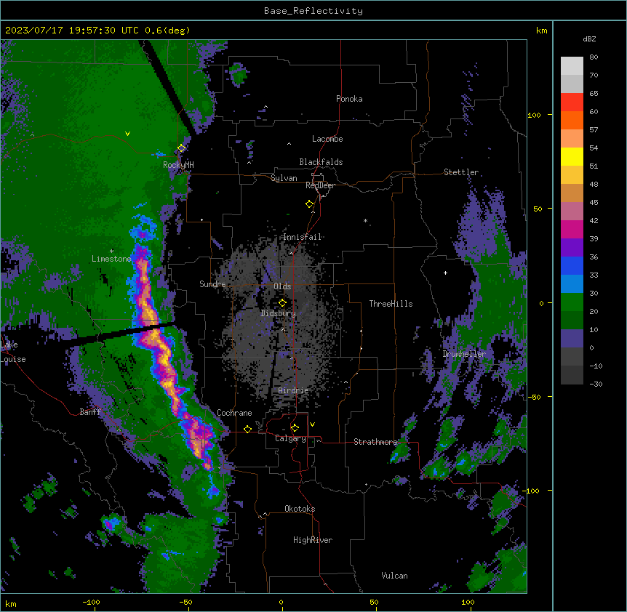
Task: Click the magenta 39-42 dBZ legend band
Action: pos(572,229)
